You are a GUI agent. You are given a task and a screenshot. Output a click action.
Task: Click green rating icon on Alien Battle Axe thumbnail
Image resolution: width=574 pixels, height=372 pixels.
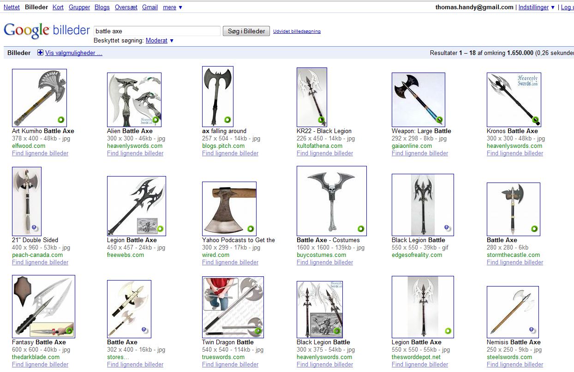pyautogui.click(x=155, y=120)
